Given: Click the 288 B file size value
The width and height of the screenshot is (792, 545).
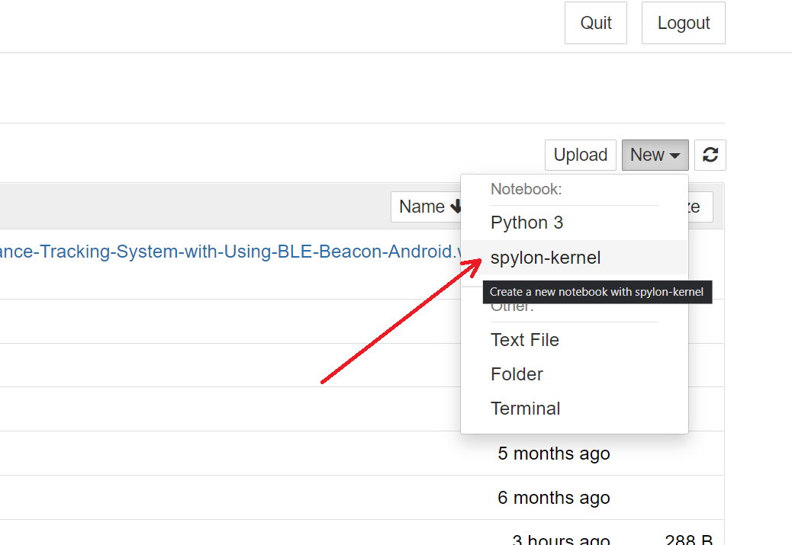Looking at the screenshot, I should (687, 539).
